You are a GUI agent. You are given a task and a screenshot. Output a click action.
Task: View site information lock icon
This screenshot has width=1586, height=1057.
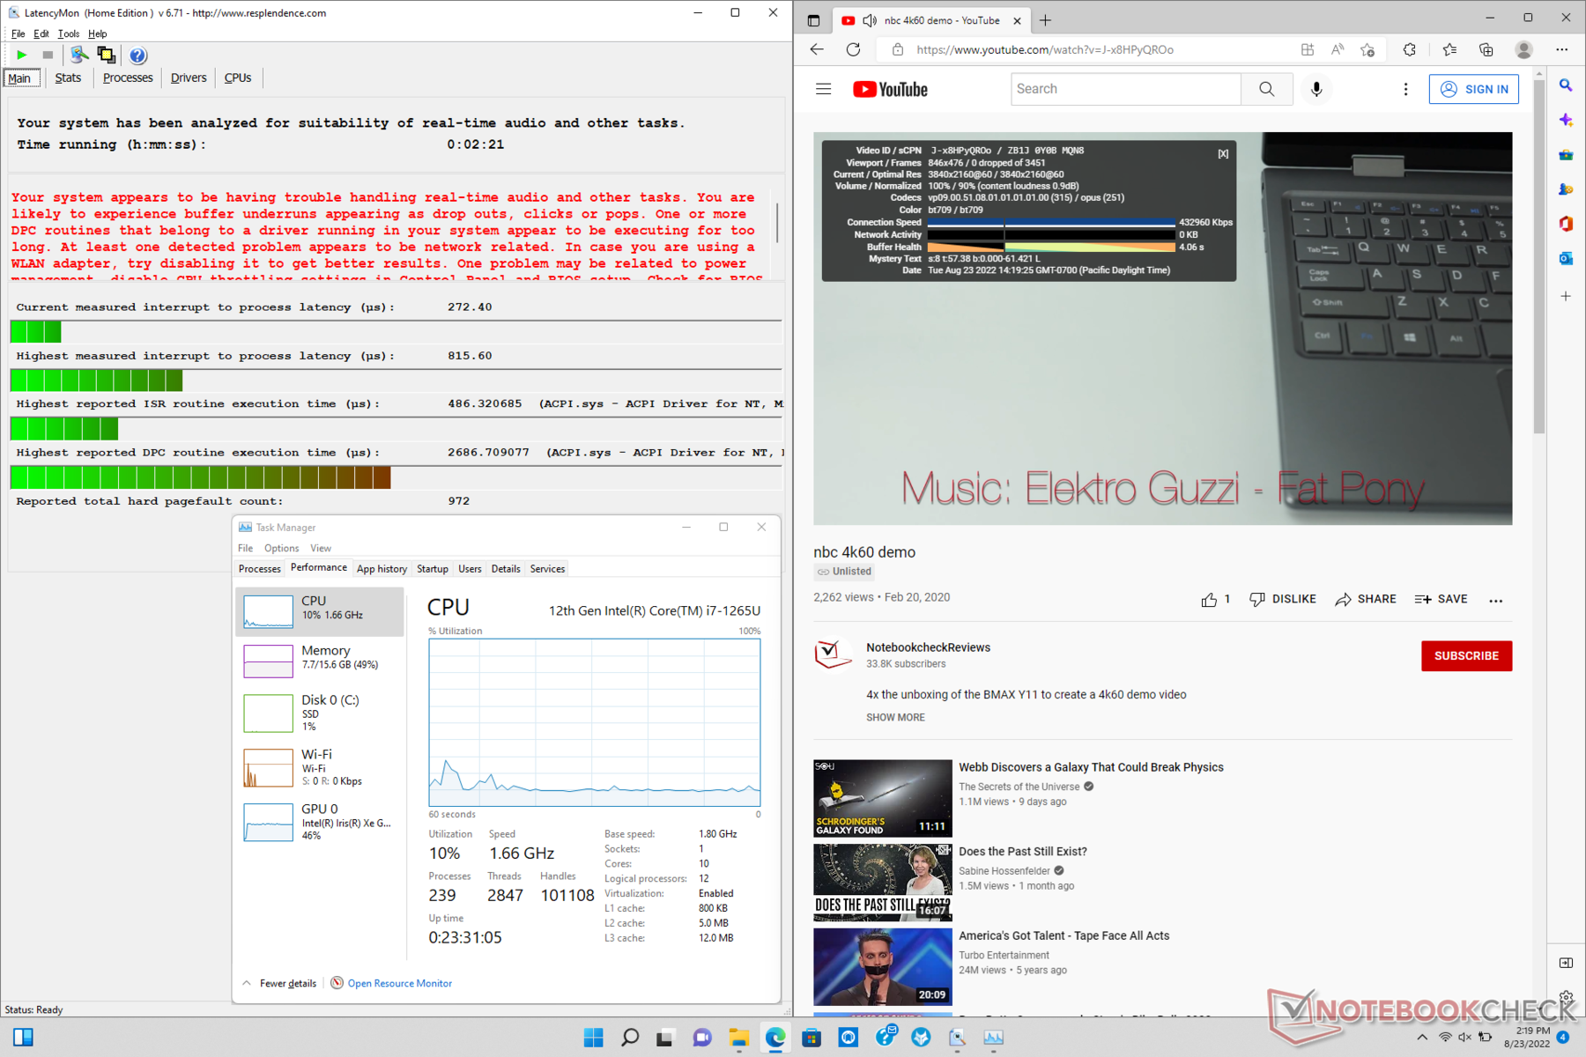(x=897, y=49)
